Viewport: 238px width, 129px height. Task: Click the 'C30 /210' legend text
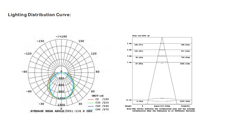click(102, 103)
